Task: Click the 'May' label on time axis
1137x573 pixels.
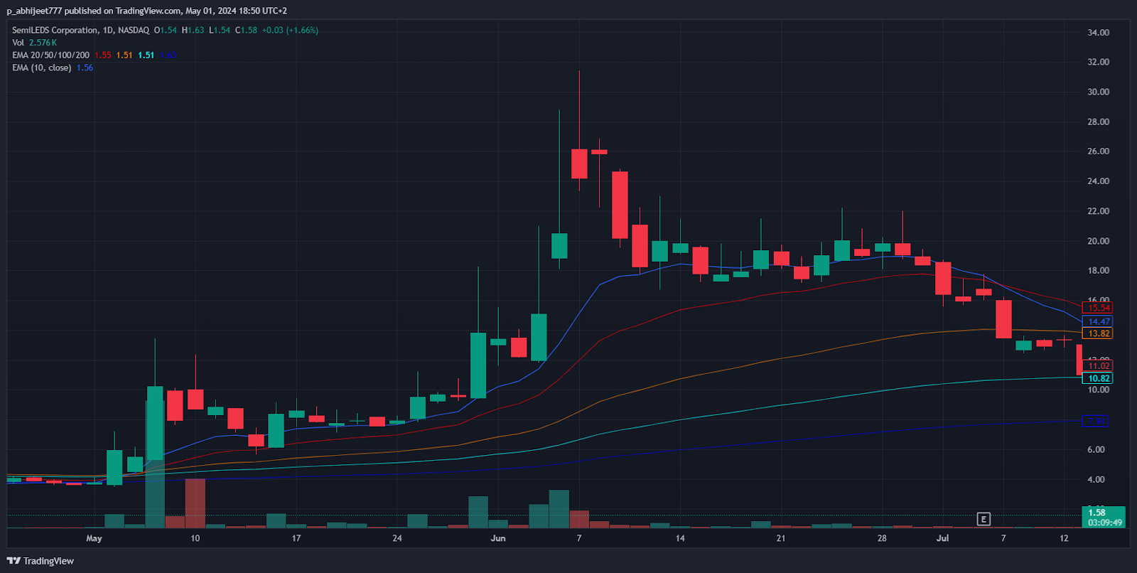Action: pyautogui.click(x=94, y=538)
